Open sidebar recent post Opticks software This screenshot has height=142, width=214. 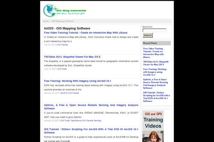(x=156, y=84)
